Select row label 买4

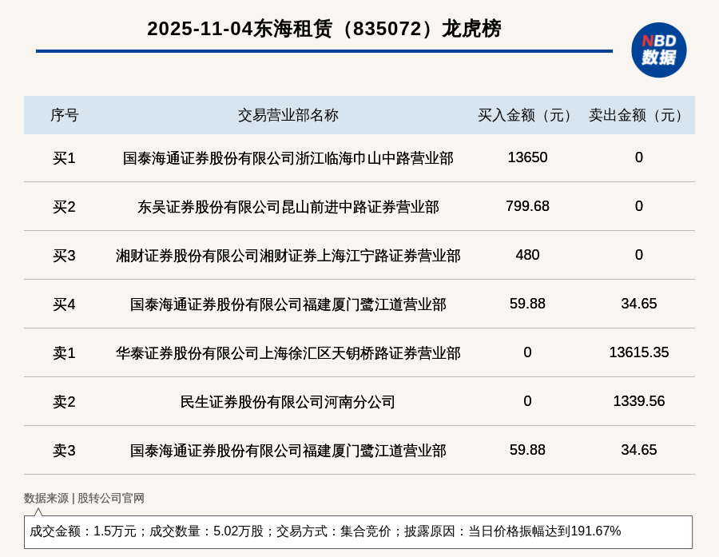[64, 304]
